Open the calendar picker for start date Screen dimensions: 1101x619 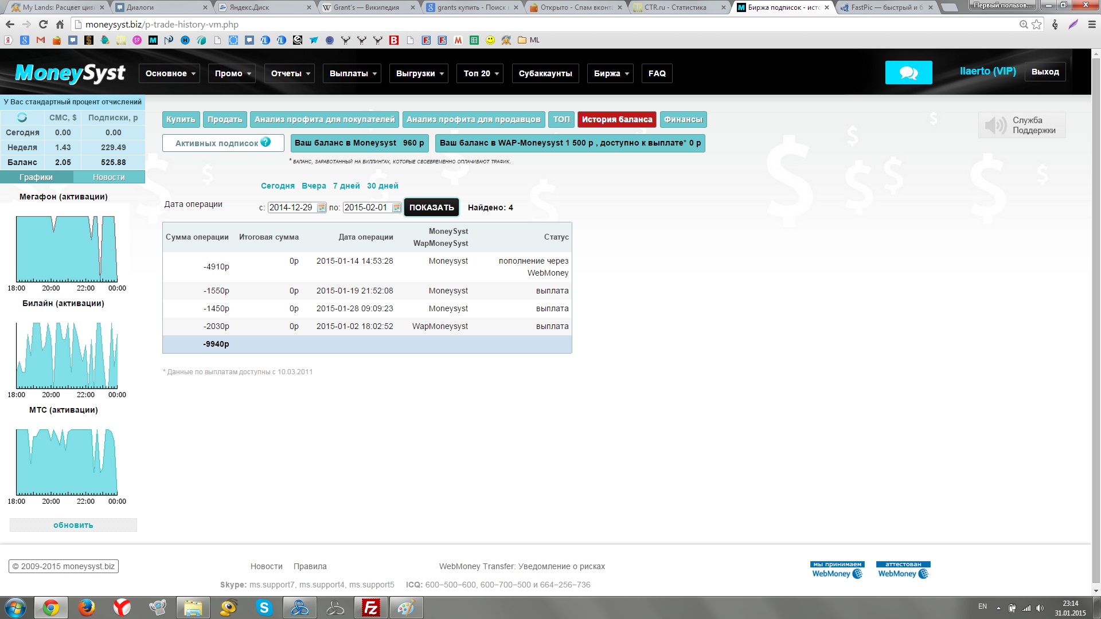(x=322, y=207)
